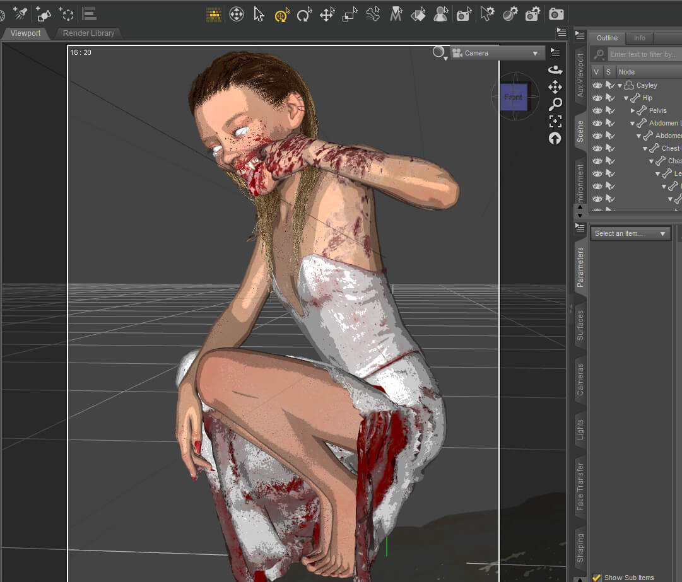
Task: Click the Render camera icon
Action: (556, 15)
